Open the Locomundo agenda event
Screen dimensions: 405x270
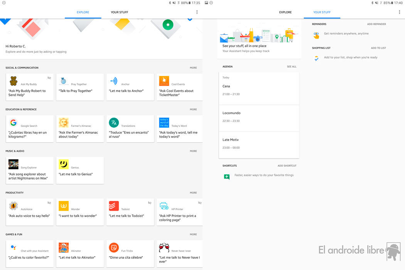coord(259,117)
